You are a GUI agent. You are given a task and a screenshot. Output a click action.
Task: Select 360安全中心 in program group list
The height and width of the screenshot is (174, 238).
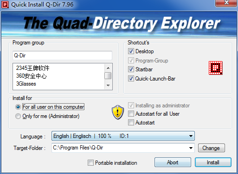click(31, 76)
